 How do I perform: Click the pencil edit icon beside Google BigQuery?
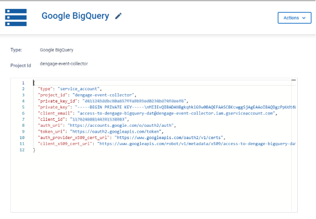click(118, 16)
